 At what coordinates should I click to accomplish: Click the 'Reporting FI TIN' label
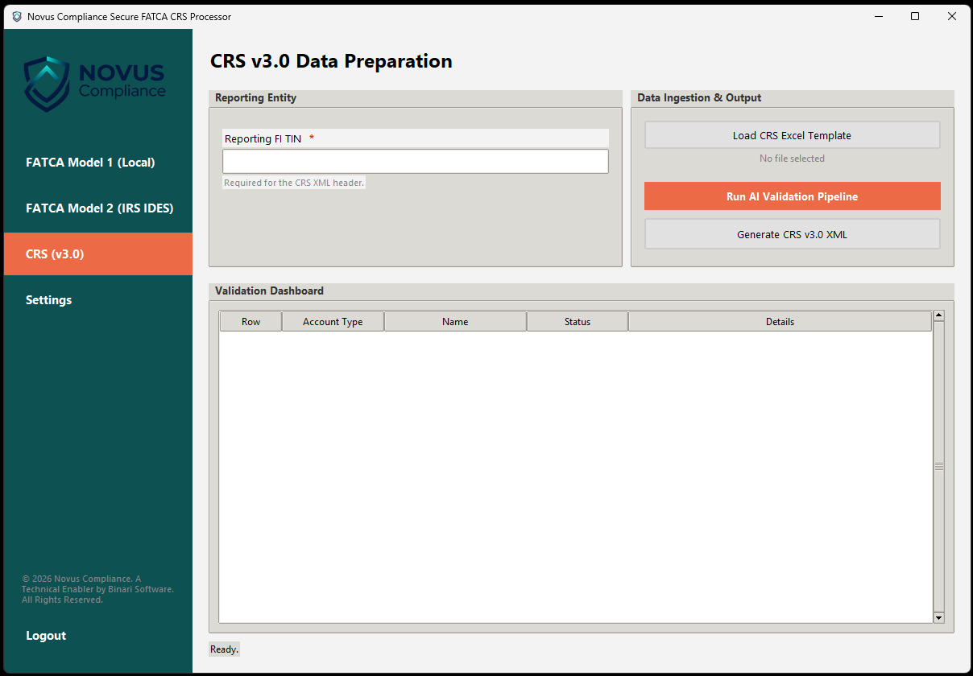pos(263,138)
